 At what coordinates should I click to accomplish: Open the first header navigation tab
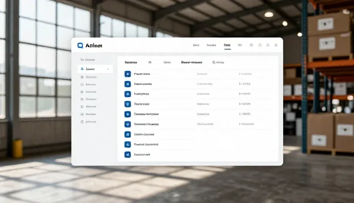coord(196,45)
